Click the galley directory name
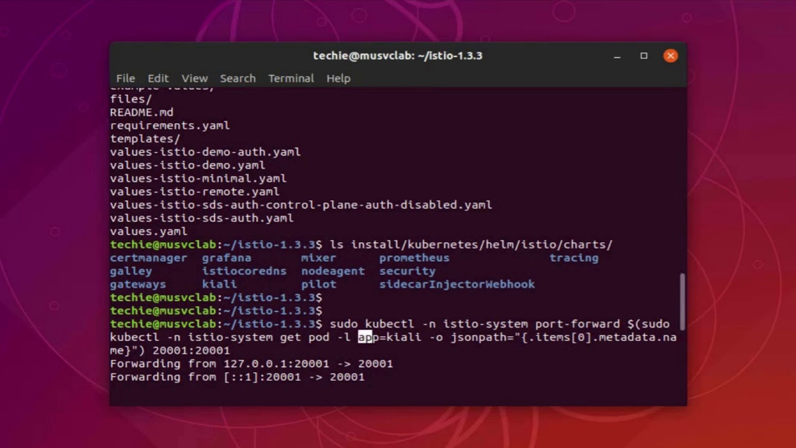This screenshot has height=448, width=796. pos(131,271)
